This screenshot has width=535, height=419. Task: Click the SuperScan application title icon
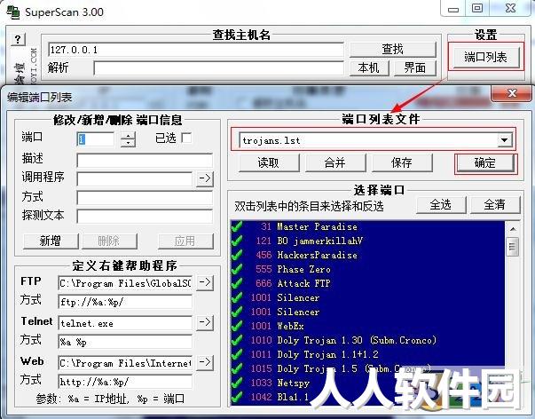pyautogui.click(x=13, y=12)
